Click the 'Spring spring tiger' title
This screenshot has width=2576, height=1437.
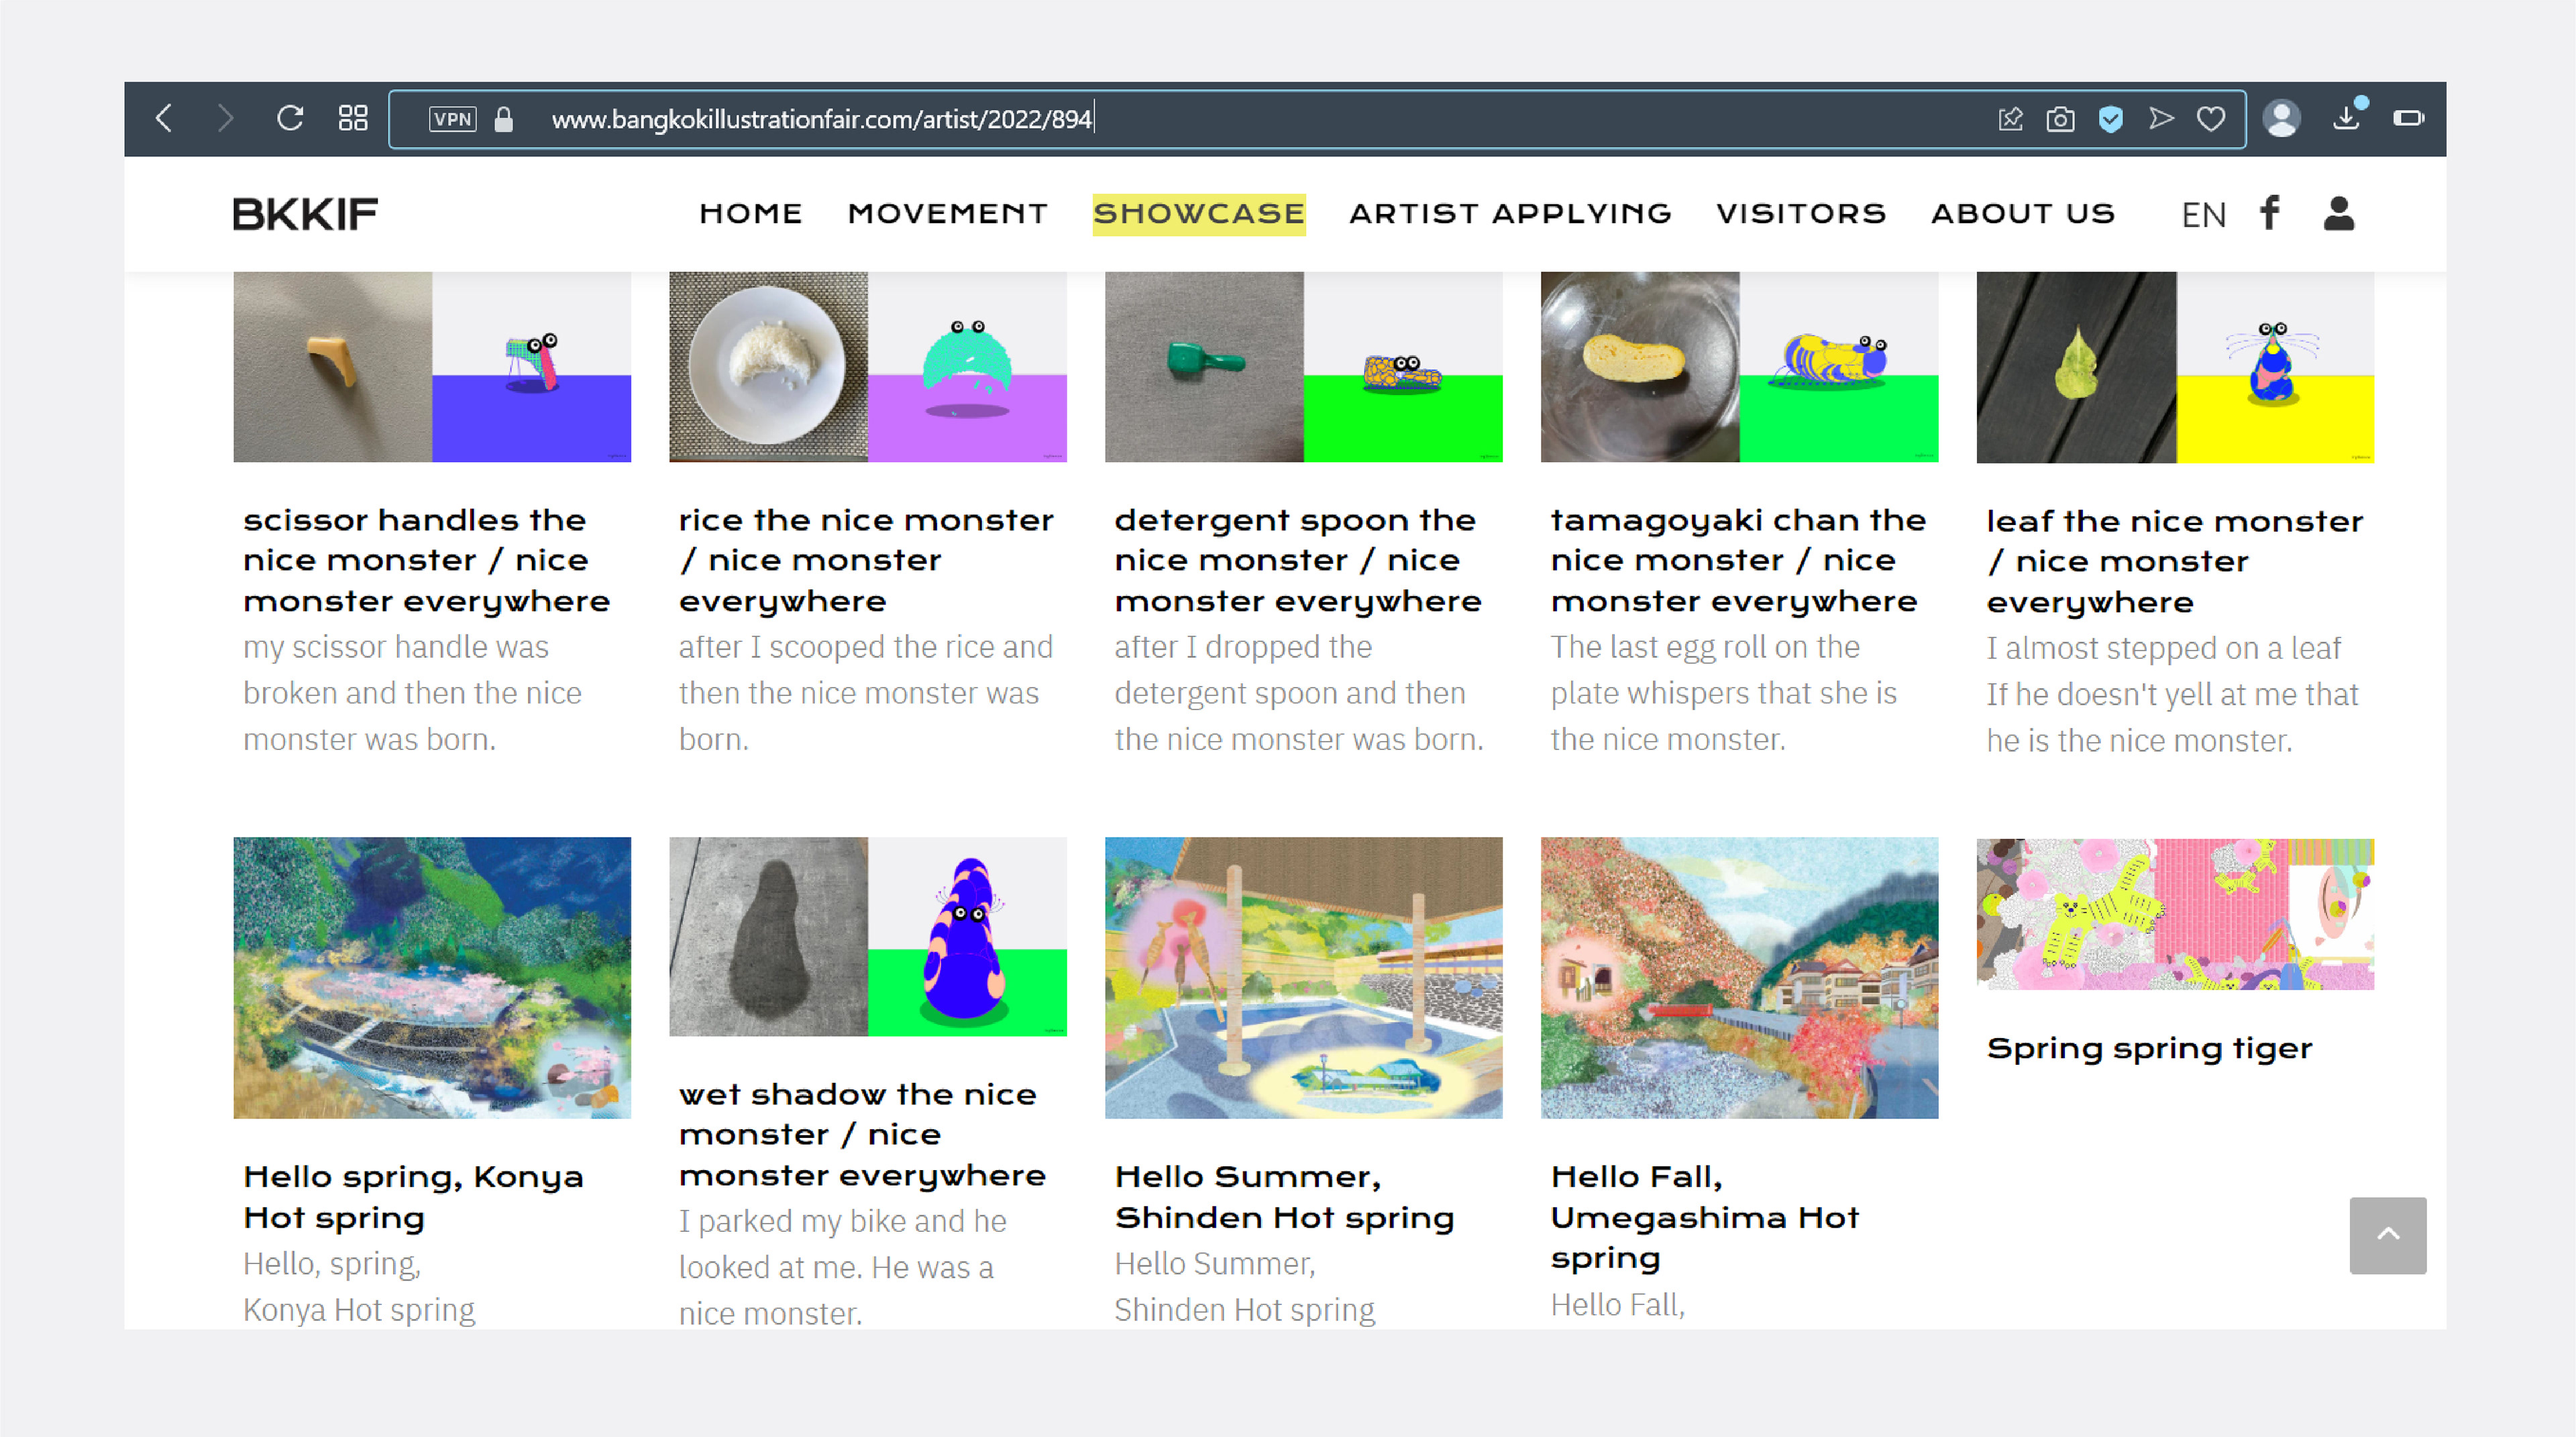[2149, 1048]
